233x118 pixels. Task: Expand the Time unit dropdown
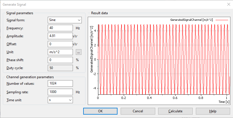click(x=60, y=100)
